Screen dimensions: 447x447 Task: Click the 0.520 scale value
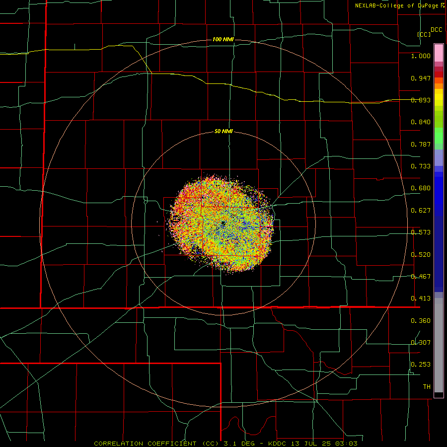coord(421,255)
